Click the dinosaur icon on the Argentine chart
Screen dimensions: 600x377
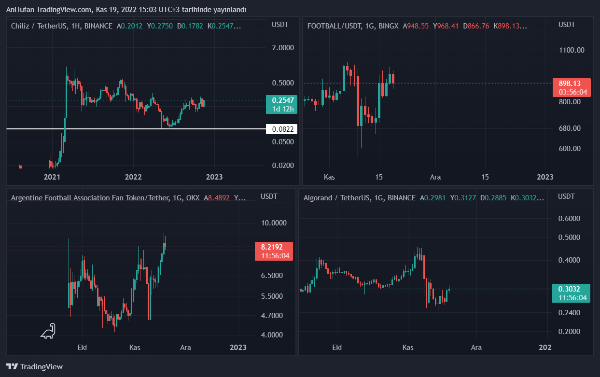point(48,331)
